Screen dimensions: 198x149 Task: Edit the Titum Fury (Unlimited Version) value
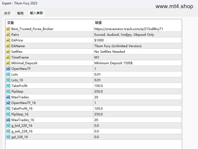(137, 46)
